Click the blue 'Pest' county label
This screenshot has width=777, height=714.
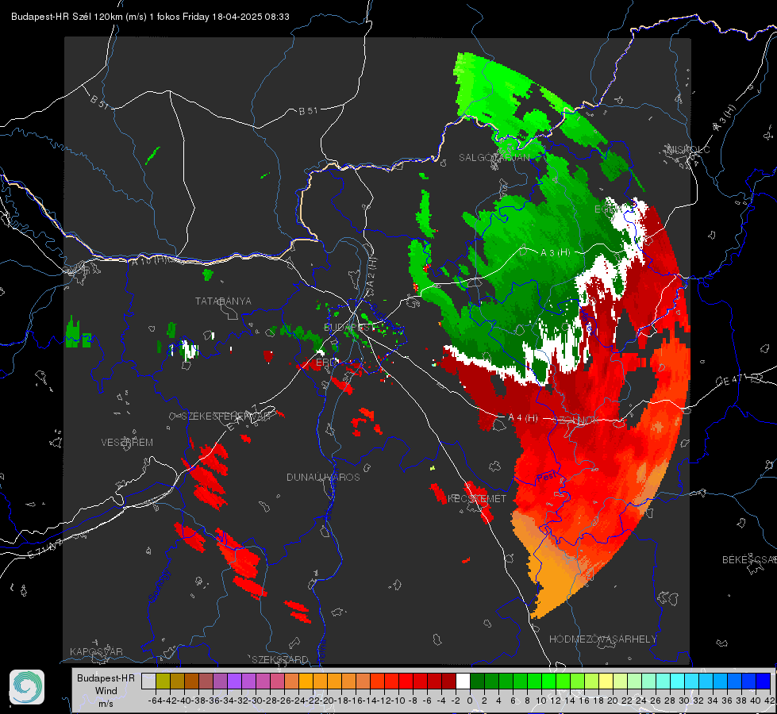tap(547, 477)
